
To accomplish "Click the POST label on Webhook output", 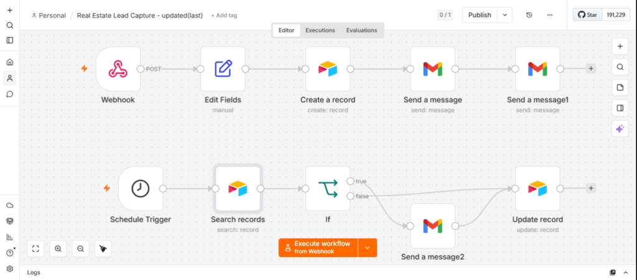I will pos(153,69).
